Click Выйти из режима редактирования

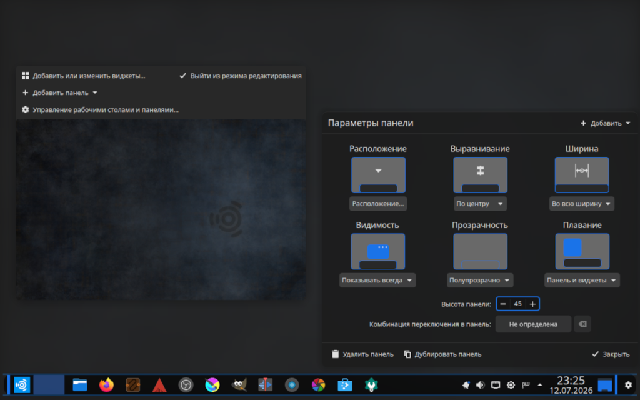(241, 76)
